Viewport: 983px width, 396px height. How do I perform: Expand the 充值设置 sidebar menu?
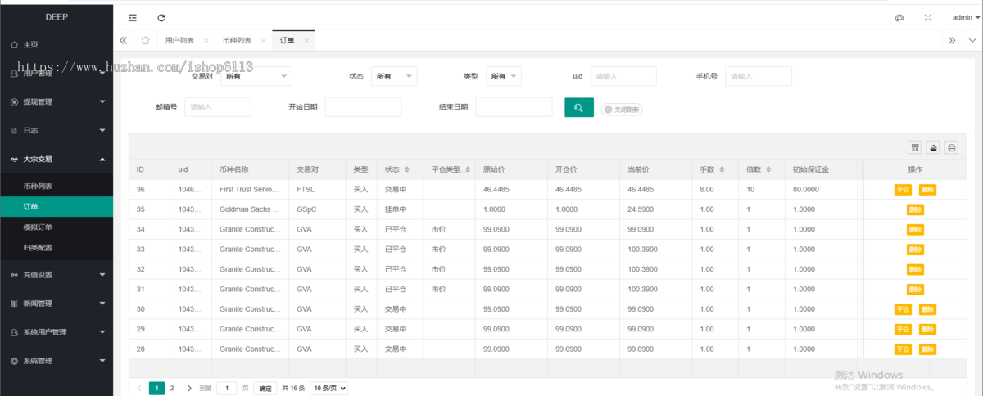click(x=57, y=275)
